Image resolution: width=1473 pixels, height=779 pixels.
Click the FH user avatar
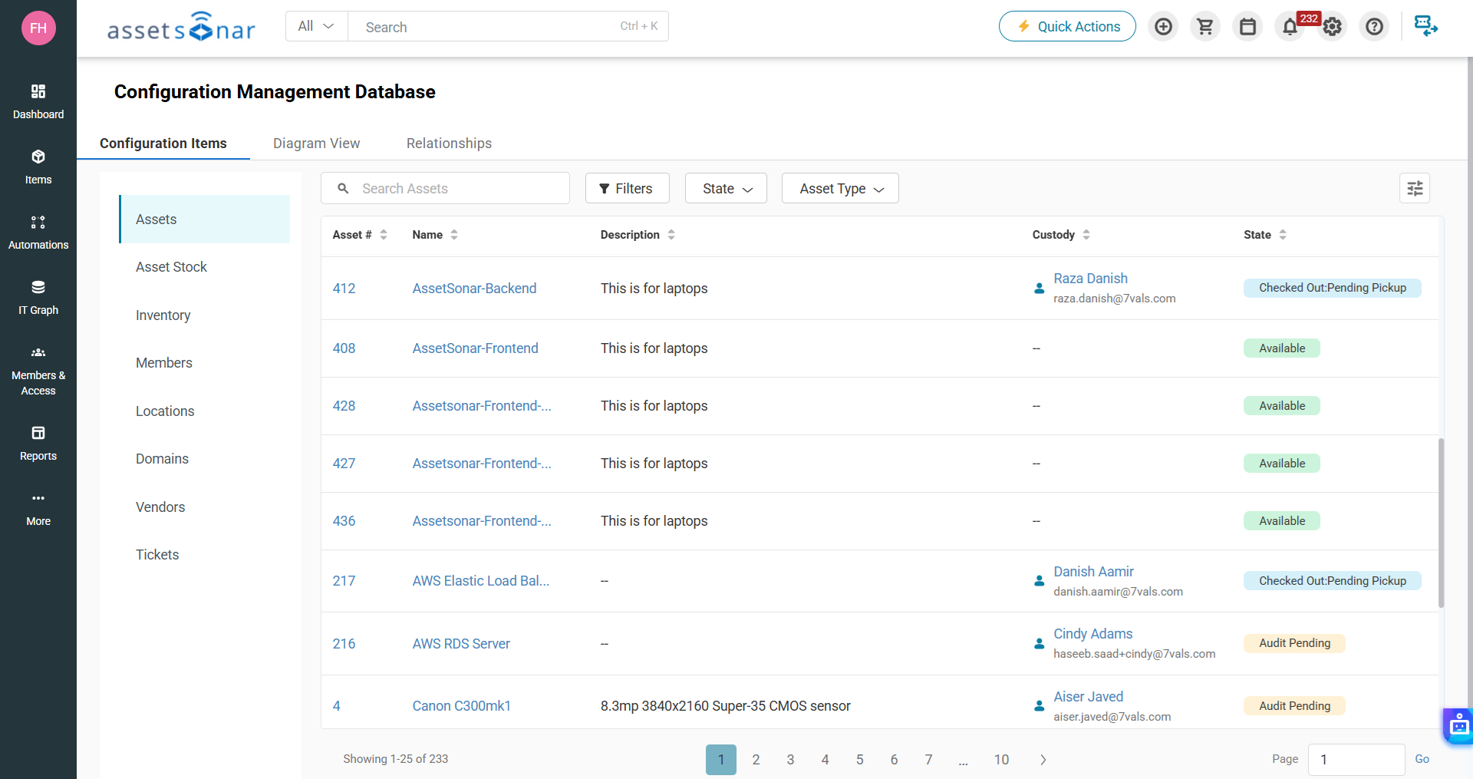coord(38,28)
